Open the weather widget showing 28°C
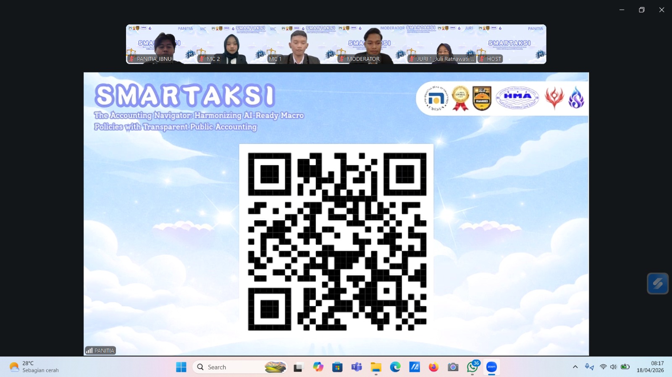This screenshot has width=672, height=377. pos(34,367)
